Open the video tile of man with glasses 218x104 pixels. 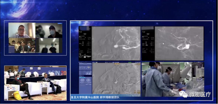point(22,30)
